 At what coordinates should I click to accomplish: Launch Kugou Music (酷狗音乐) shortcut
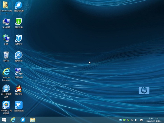pos(18,55)
